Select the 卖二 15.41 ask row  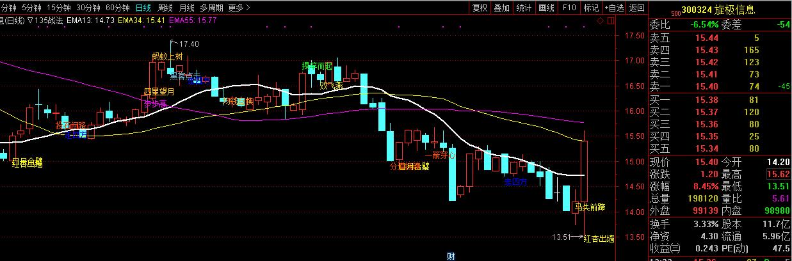(720, 74)
